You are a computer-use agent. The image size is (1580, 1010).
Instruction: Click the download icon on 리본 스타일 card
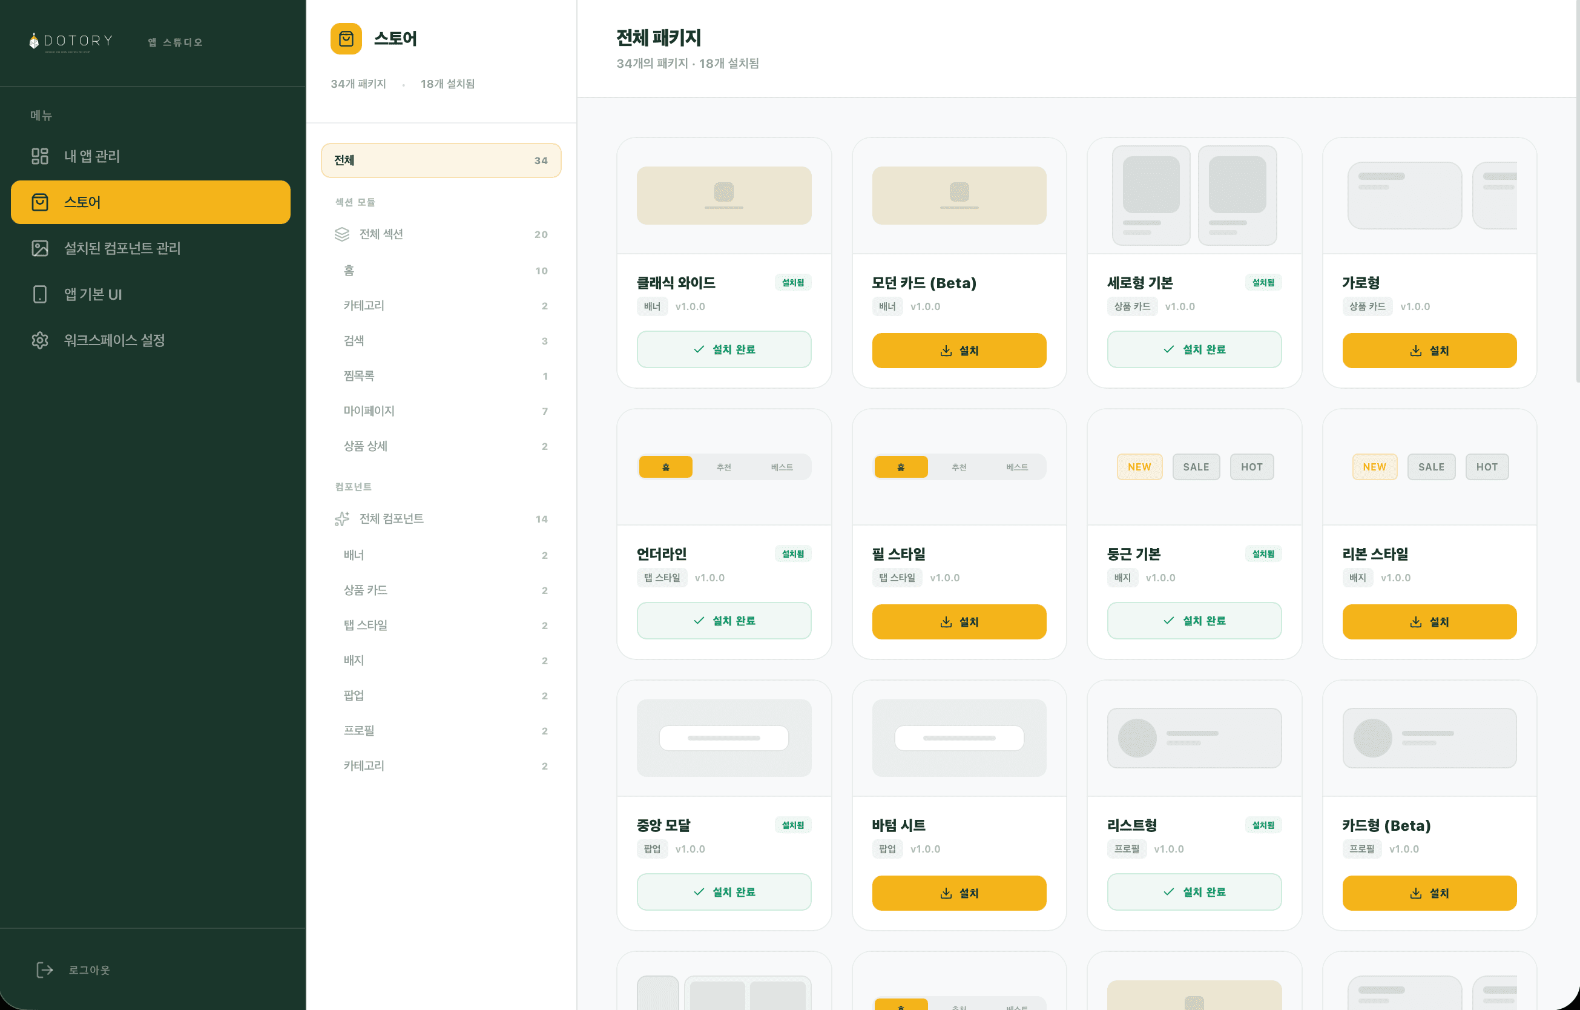pos(1416,621)
